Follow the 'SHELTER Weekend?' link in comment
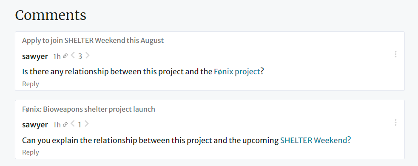 (x=316, y=140)
